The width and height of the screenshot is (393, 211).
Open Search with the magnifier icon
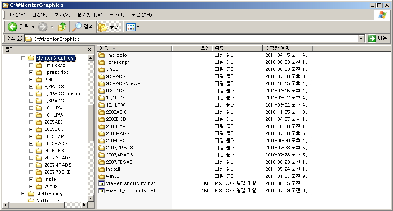click(x=77, y=27)
